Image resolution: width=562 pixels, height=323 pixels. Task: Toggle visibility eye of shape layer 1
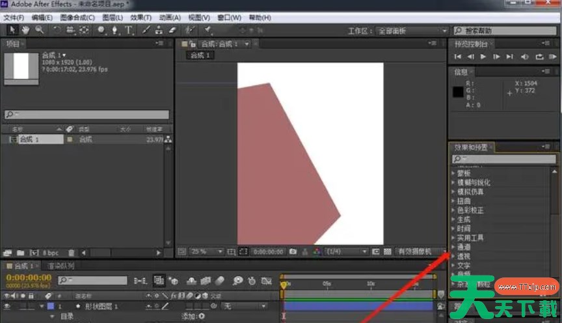click(7, 306)
